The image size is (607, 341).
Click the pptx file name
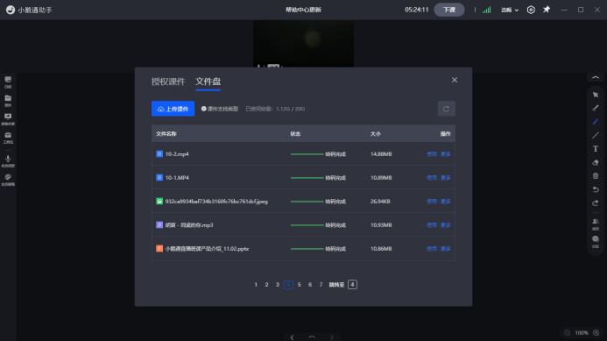click(x=207, y=249)
